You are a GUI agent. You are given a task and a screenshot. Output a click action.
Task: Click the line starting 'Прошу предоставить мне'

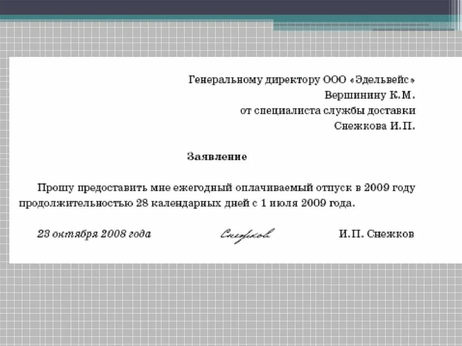pyautogui.click(x=226, y=188)
